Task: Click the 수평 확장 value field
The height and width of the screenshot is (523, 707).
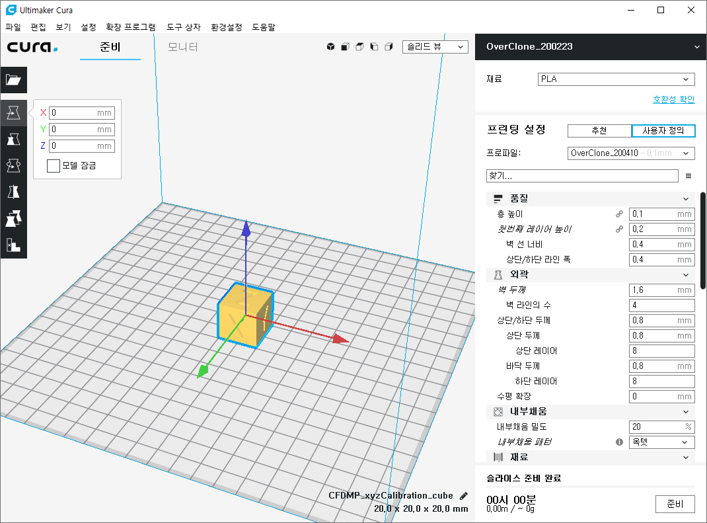Action: tap(661, 396)
